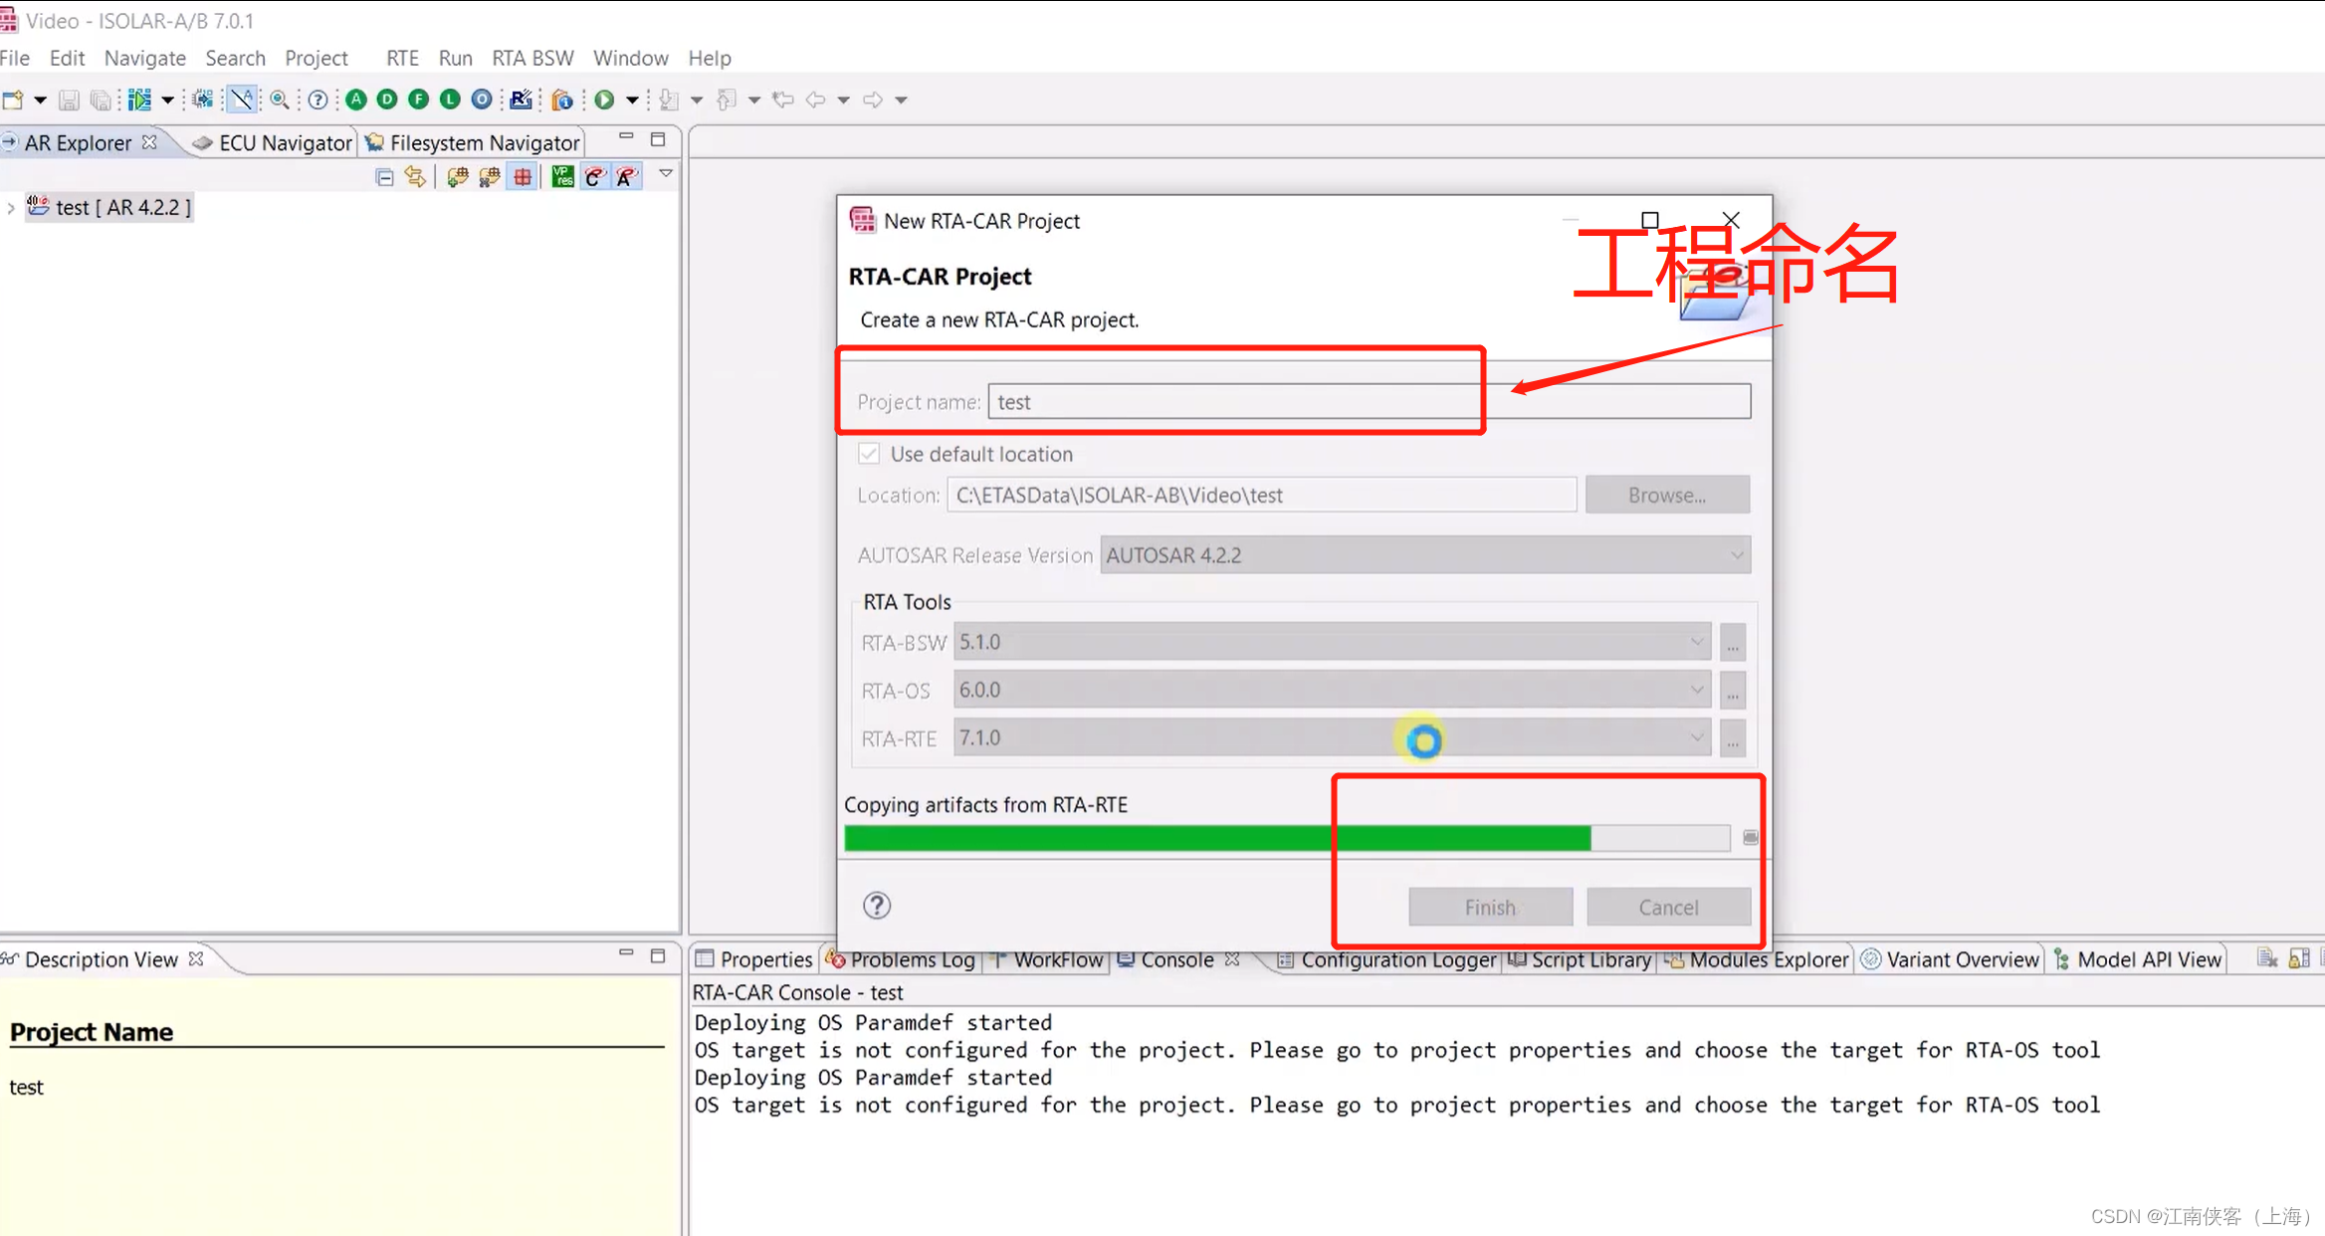Open the RTA BSW menu item
This screenshot has width=2325, height=1236.
tap(532, 57)
